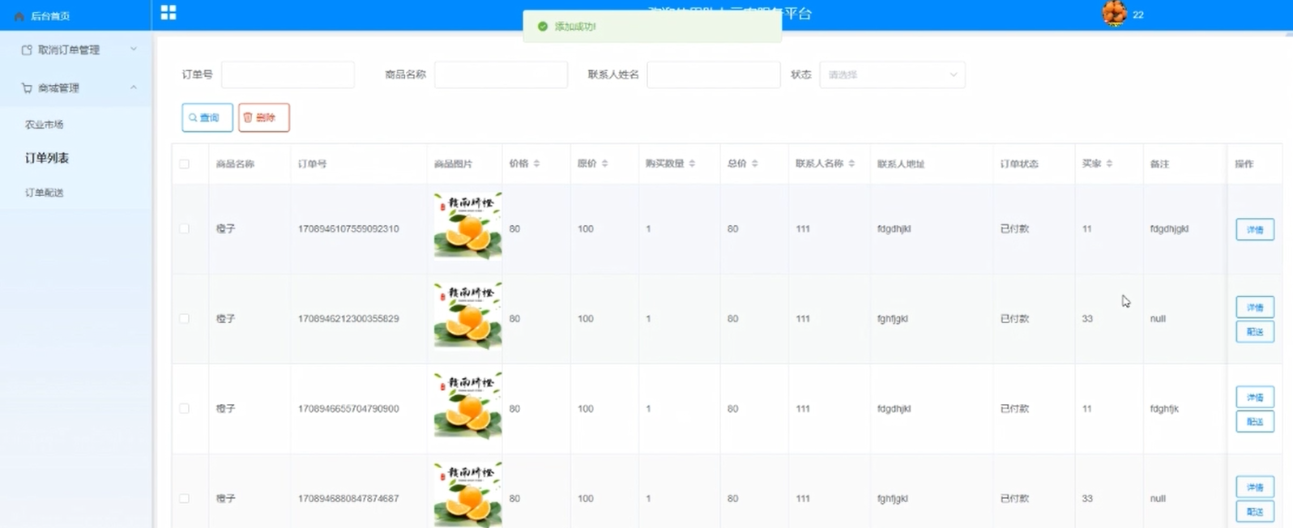Open the orange image of order 1708946655704790900
The height and width of the screenshot is (528, 1293).
467,406
